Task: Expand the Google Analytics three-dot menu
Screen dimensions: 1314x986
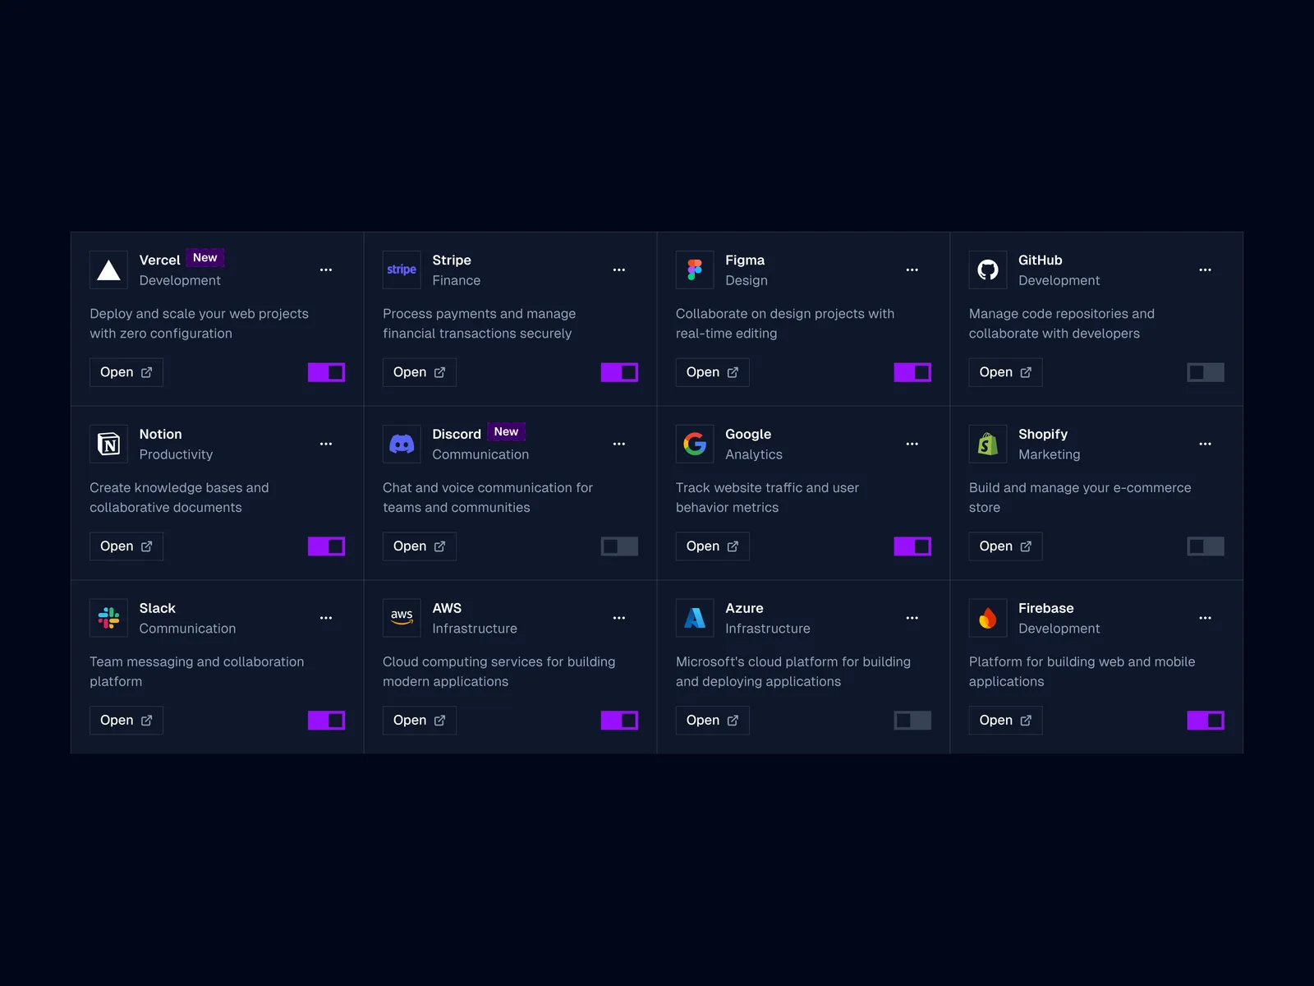Action: [912, 444]
